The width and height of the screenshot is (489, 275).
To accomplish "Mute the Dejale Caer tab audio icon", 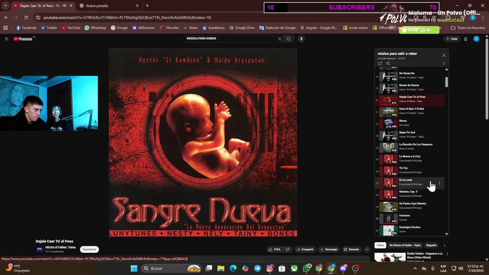I will 65,6.
